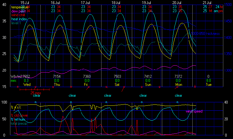This screenshot has width=233, height=139.
Task: Click the magenta "dew point" legend label
Action: (x=18, y=11)
